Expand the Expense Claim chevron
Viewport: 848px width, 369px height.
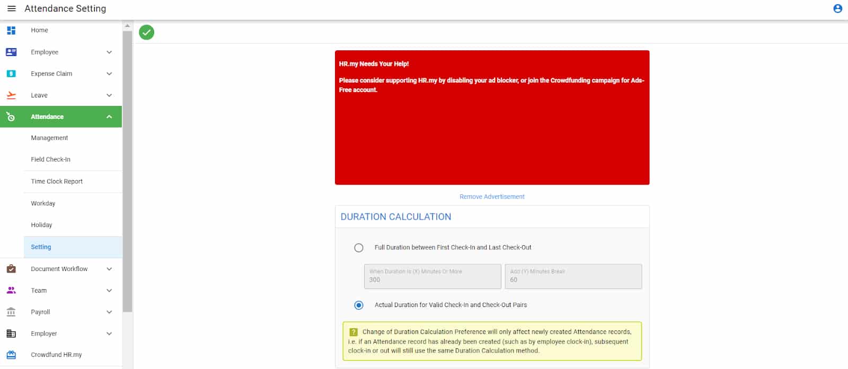[x=109, y=74]
